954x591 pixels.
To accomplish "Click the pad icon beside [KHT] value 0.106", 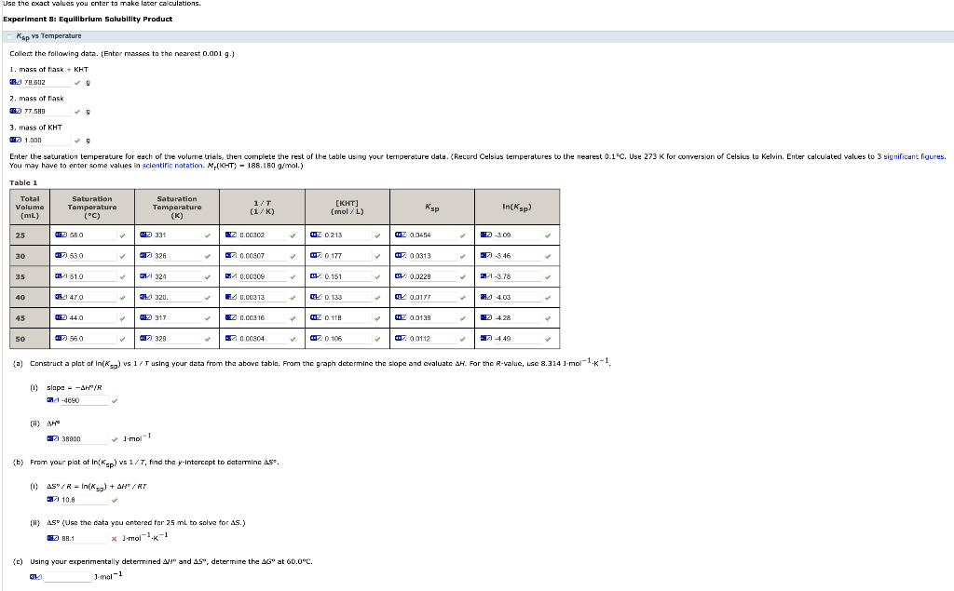I will point(315,338).
